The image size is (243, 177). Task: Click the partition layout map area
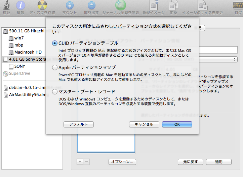point(106,143)
